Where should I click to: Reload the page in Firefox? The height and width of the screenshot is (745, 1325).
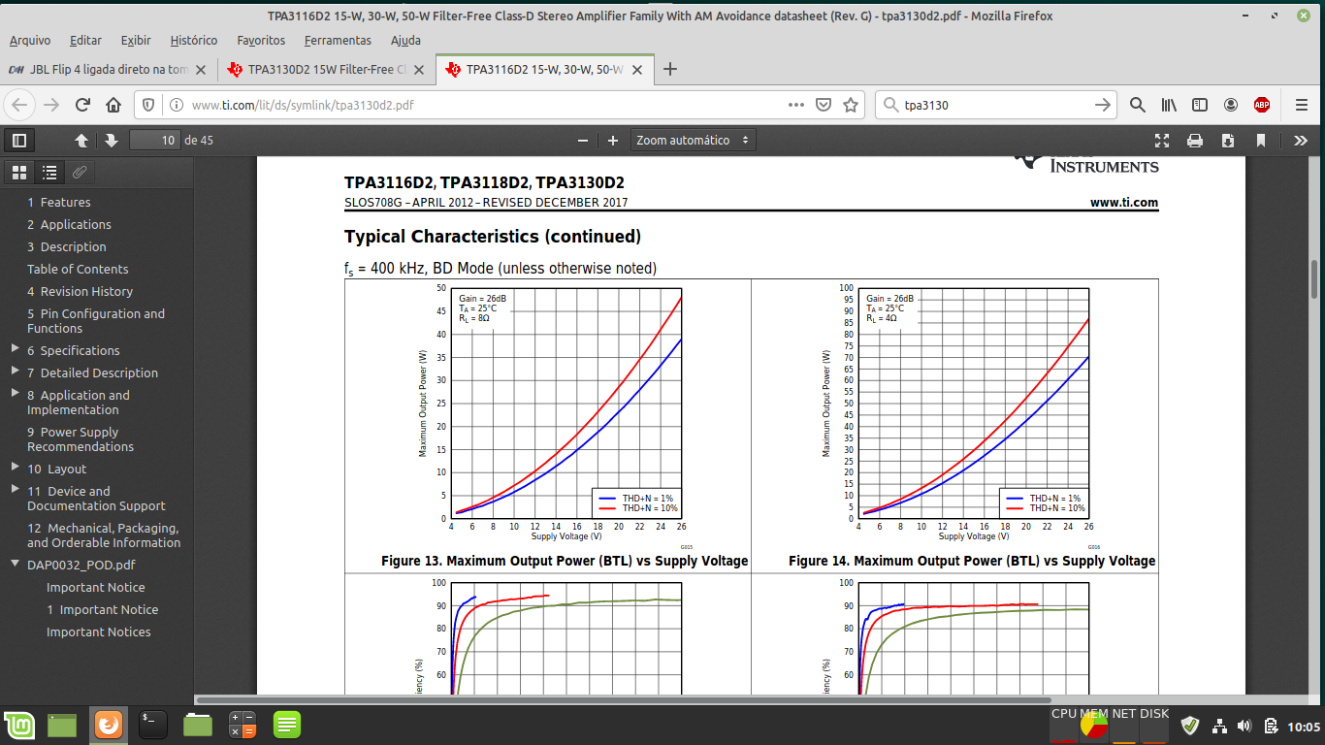[x=82, y=105]
